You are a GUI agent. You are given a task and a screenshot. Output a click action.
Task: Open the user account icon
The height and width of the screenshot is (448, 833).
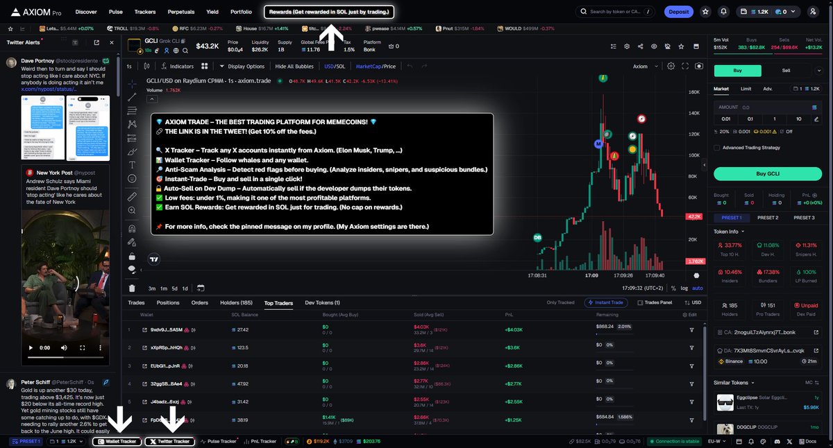click(814, 12)
